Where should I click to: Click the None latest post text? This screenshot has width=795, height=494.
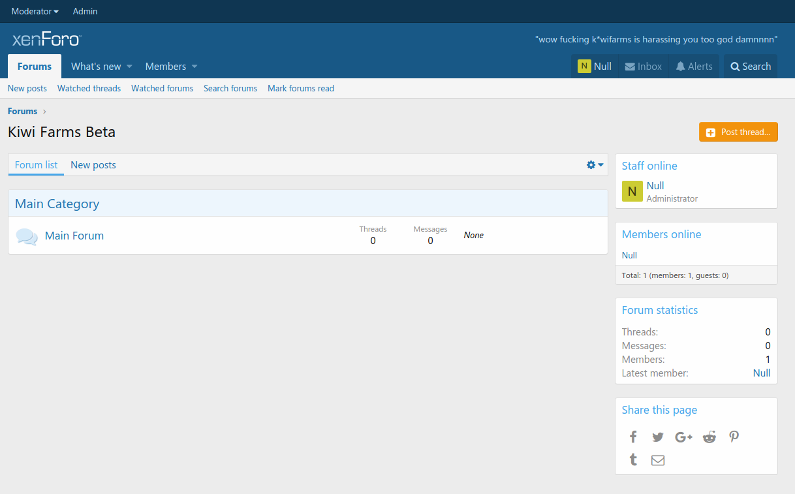pyautogui.click(x=474, y=235)
